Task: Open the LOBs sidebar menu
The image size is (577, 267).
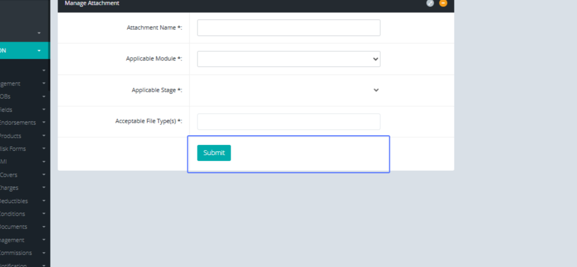Action: pyautogui.click(x=6, y=97)
